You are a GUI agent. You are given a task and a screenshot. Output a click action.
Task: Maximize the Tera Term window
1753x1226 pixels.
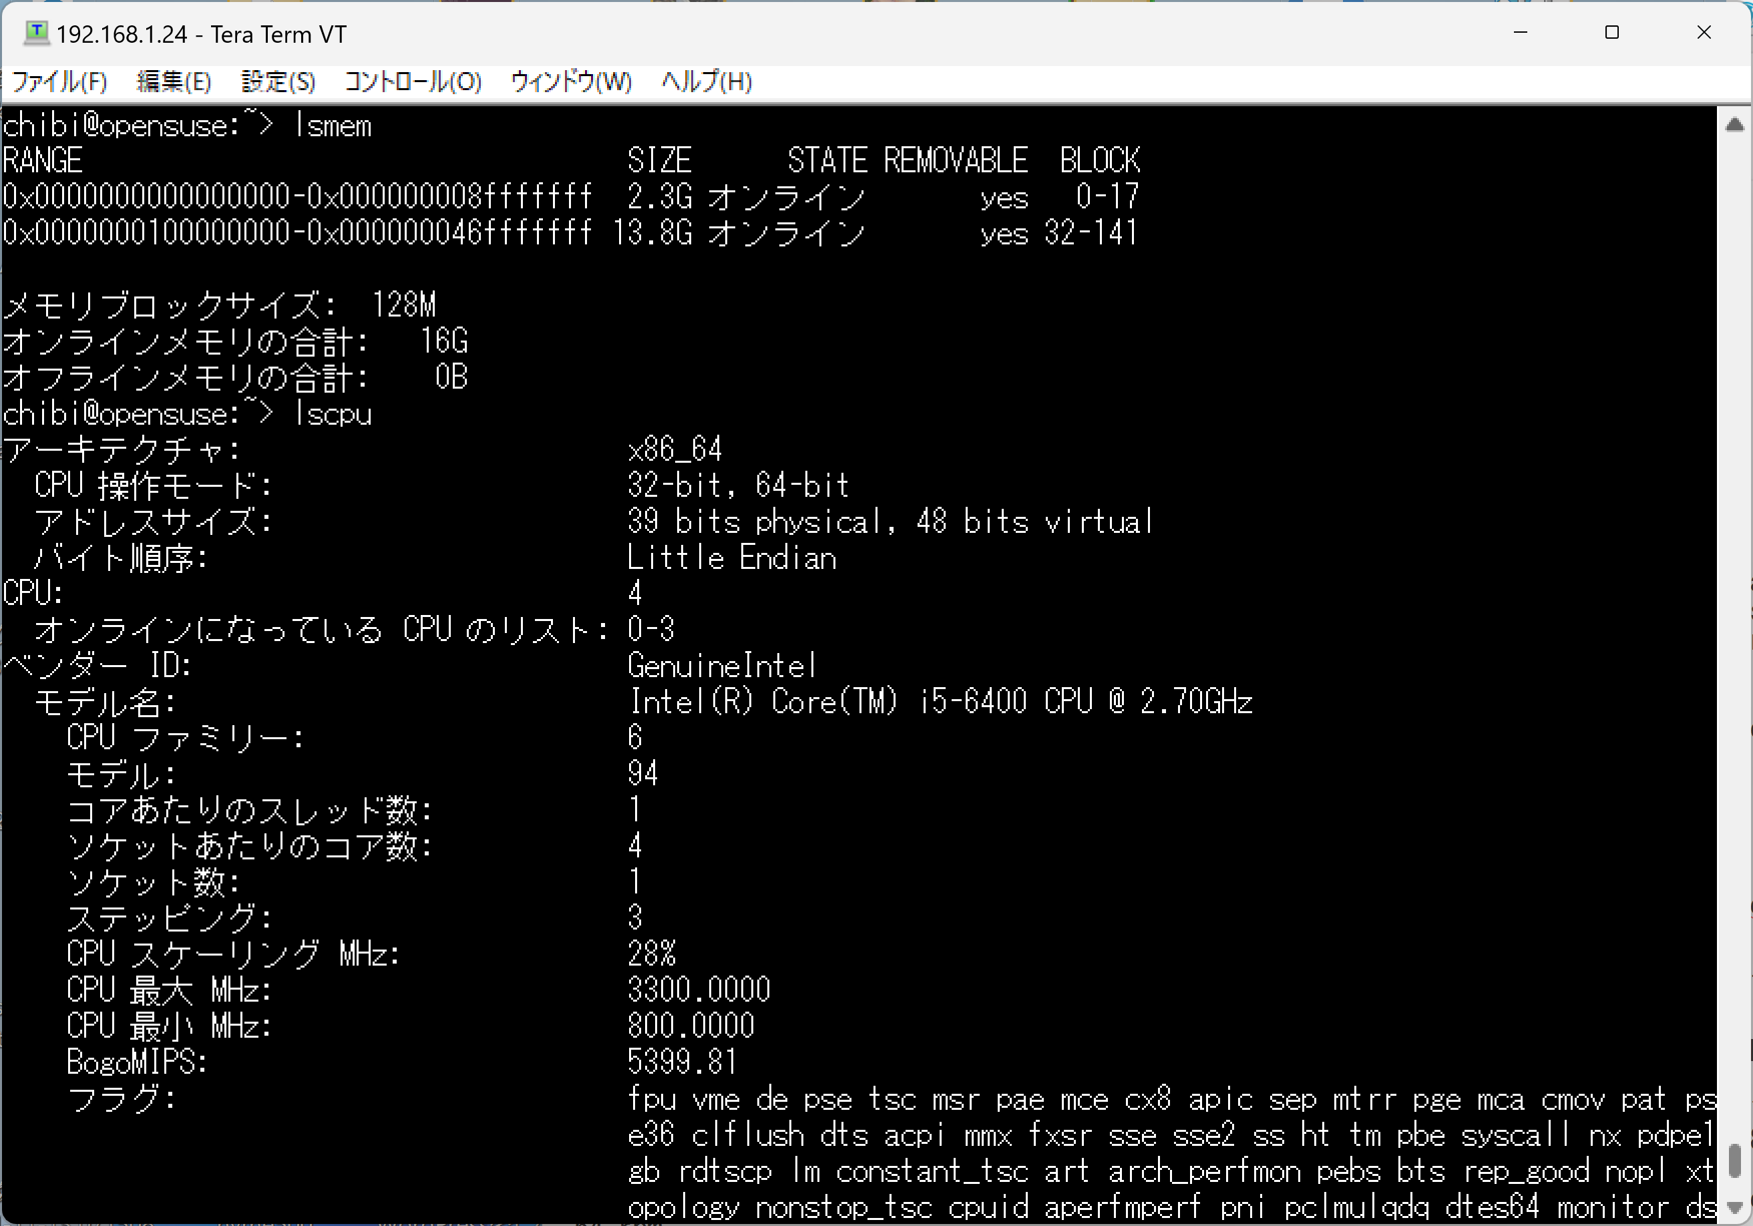point(1611,33)
